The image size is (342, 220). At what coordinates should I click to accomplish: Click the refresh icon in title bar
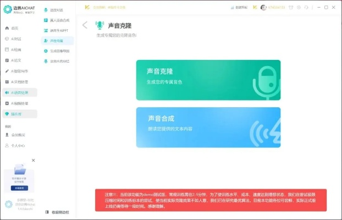click(306, 7)
